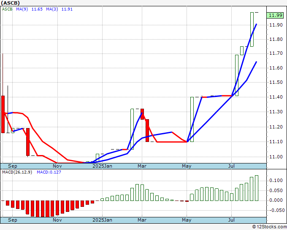The width and height of the screenshot is (287, 230).
Task: Click the Nov label on MACD axis
Action: pos(57,220)
